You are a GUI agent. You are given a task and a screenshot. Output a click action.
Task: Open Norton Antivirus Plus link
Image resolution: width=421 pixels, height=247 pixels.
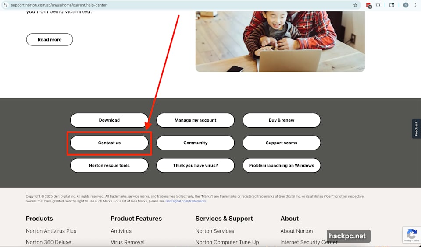click(x=51, y=231)
